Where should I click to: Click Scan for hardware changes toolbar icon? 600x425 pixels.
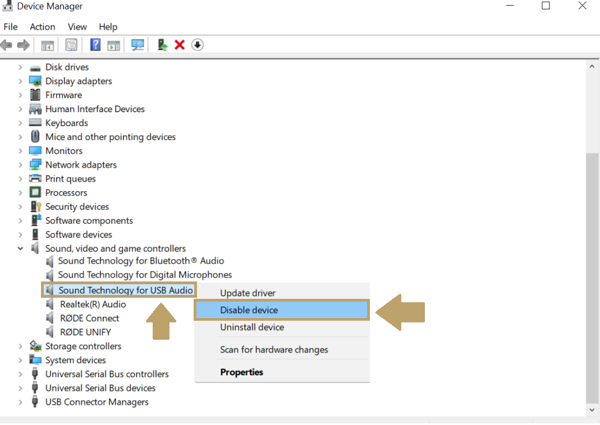tap(138, 45)
